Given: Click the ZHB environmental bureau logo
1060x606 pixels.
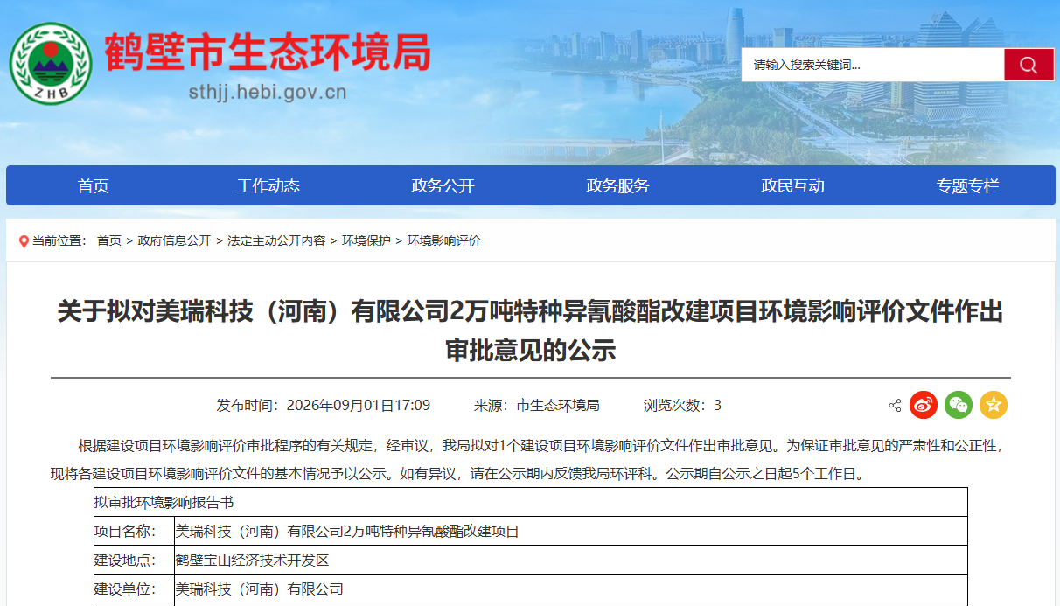Looking at the screenshot, I should pos(50,64).
